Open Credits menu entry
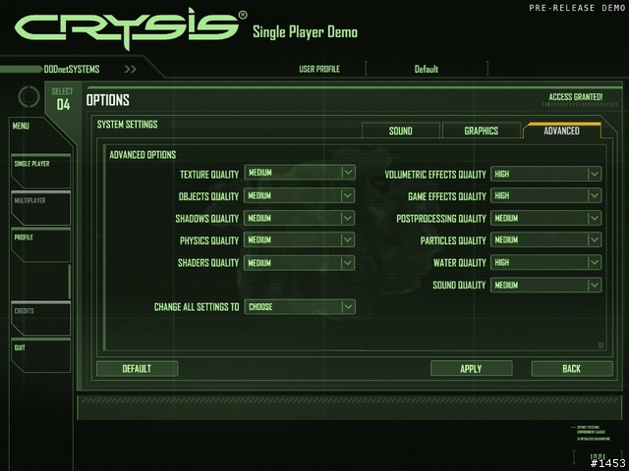 point(40,318)
